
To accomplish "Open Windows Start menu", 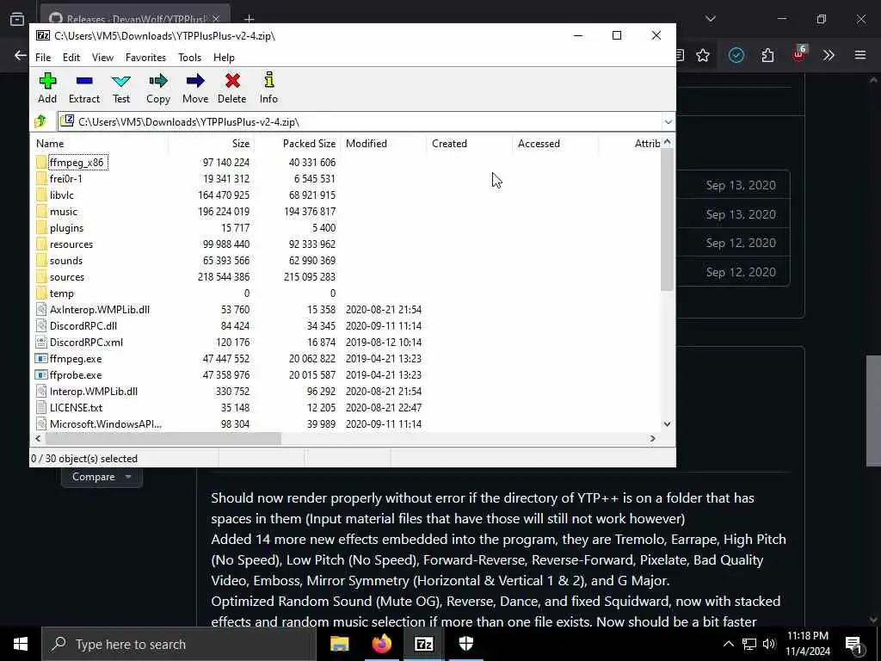I will 21,644.
